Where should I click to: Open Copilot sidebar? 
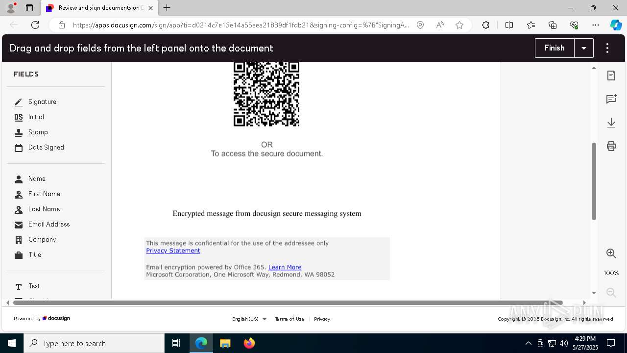616,25
